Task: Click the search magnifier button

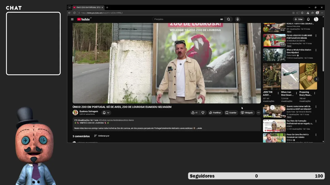Action: point(228,19)
